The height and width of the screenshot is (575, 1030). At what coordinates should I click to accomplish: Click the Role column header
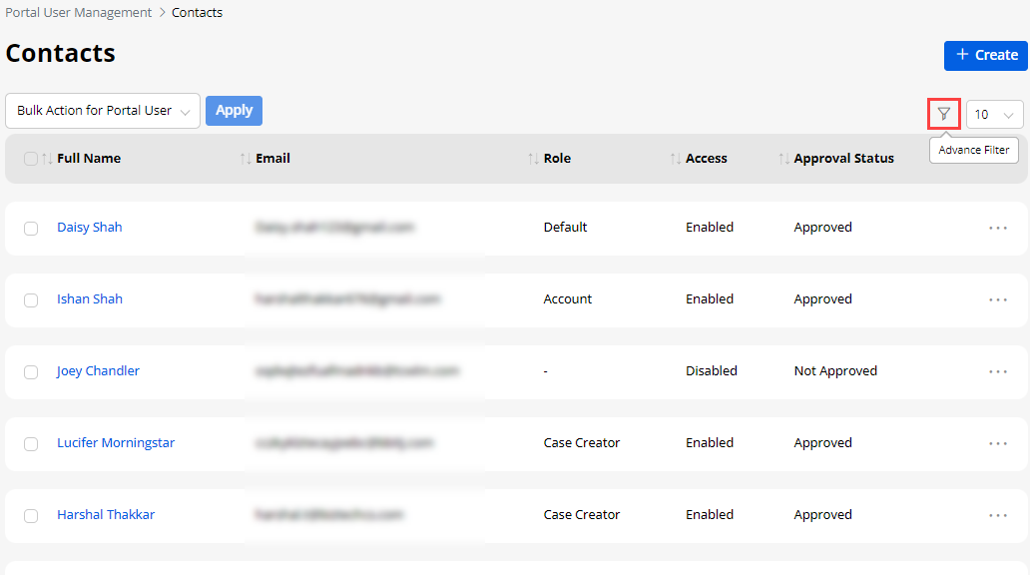(557, 159)
